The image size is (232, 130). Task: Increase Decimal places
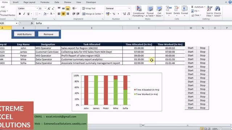click(124, 14)
